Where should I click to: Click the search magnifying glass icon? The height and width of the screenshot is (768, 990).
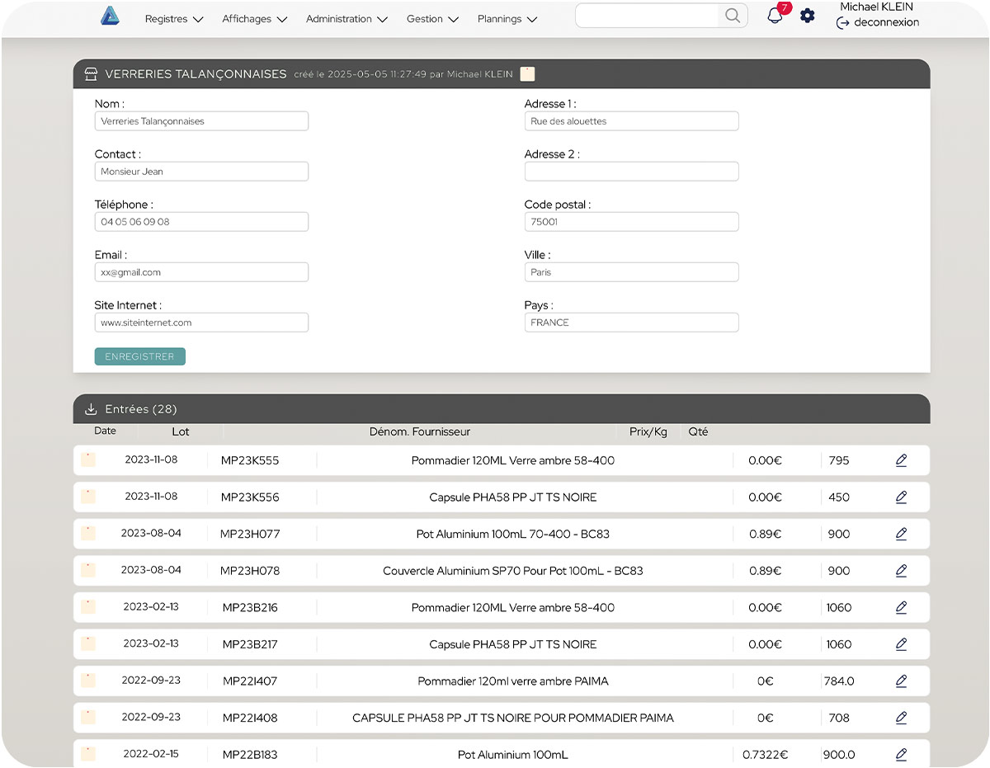coord(732,16)
